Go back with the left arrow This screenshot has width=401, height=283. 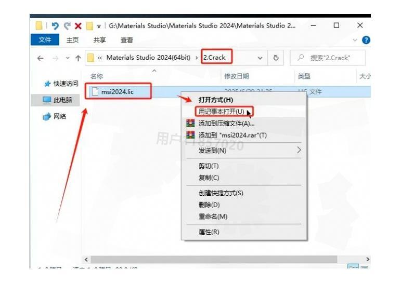41,58
